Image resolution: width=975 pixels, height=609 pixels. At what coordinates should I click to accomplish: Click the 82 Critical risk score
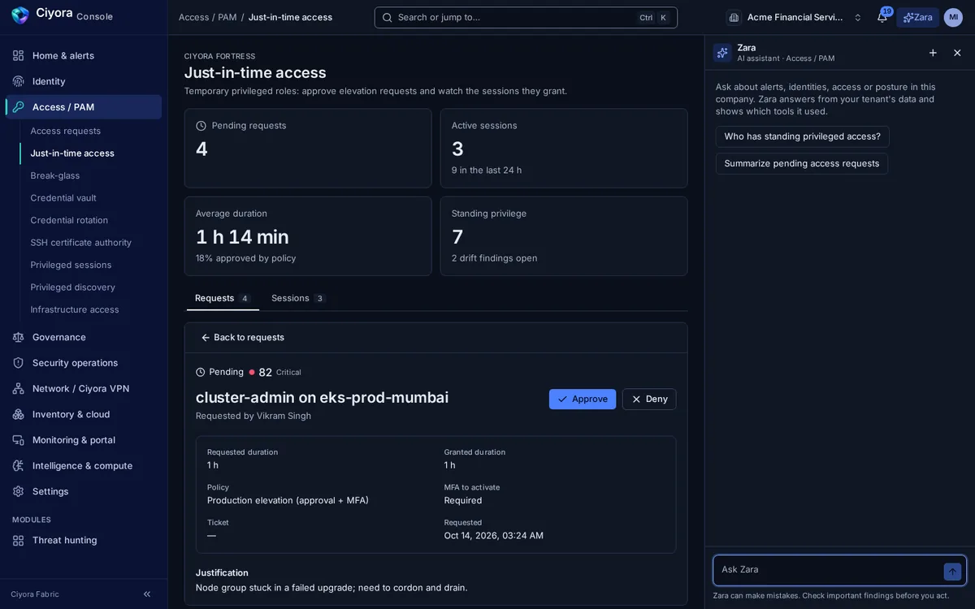[x=275, y=372]
